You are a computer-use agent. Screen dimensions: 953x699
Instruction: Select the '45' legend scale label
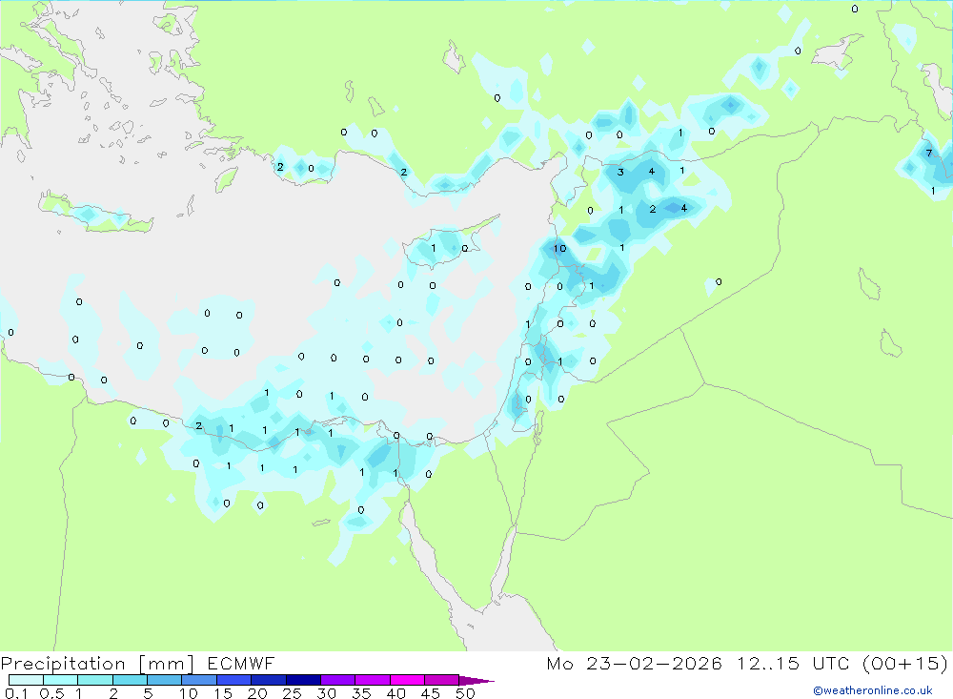431,693
